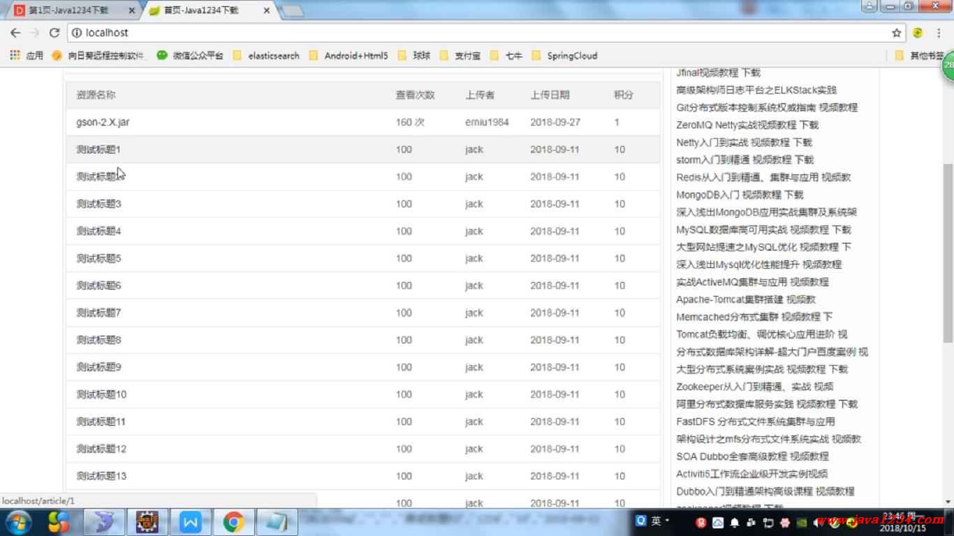Screen dimensions: 954x536
Task: Bookmark this page with the star icon
Action: (x=897, y=33)
